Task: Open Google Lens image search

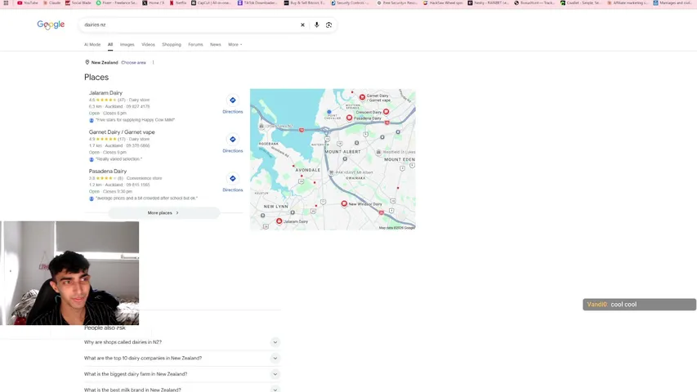Action: click(329, 24)
